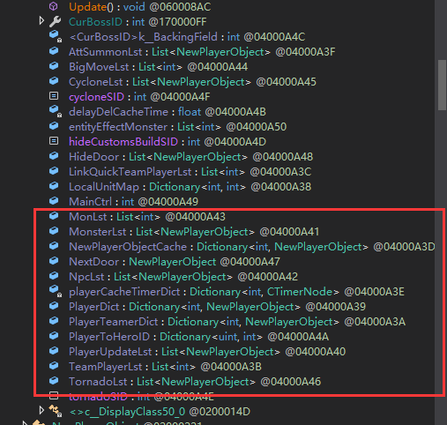447x425 pixels.
Task: Click the CTimerNode type link
Action: click(300, 292)
